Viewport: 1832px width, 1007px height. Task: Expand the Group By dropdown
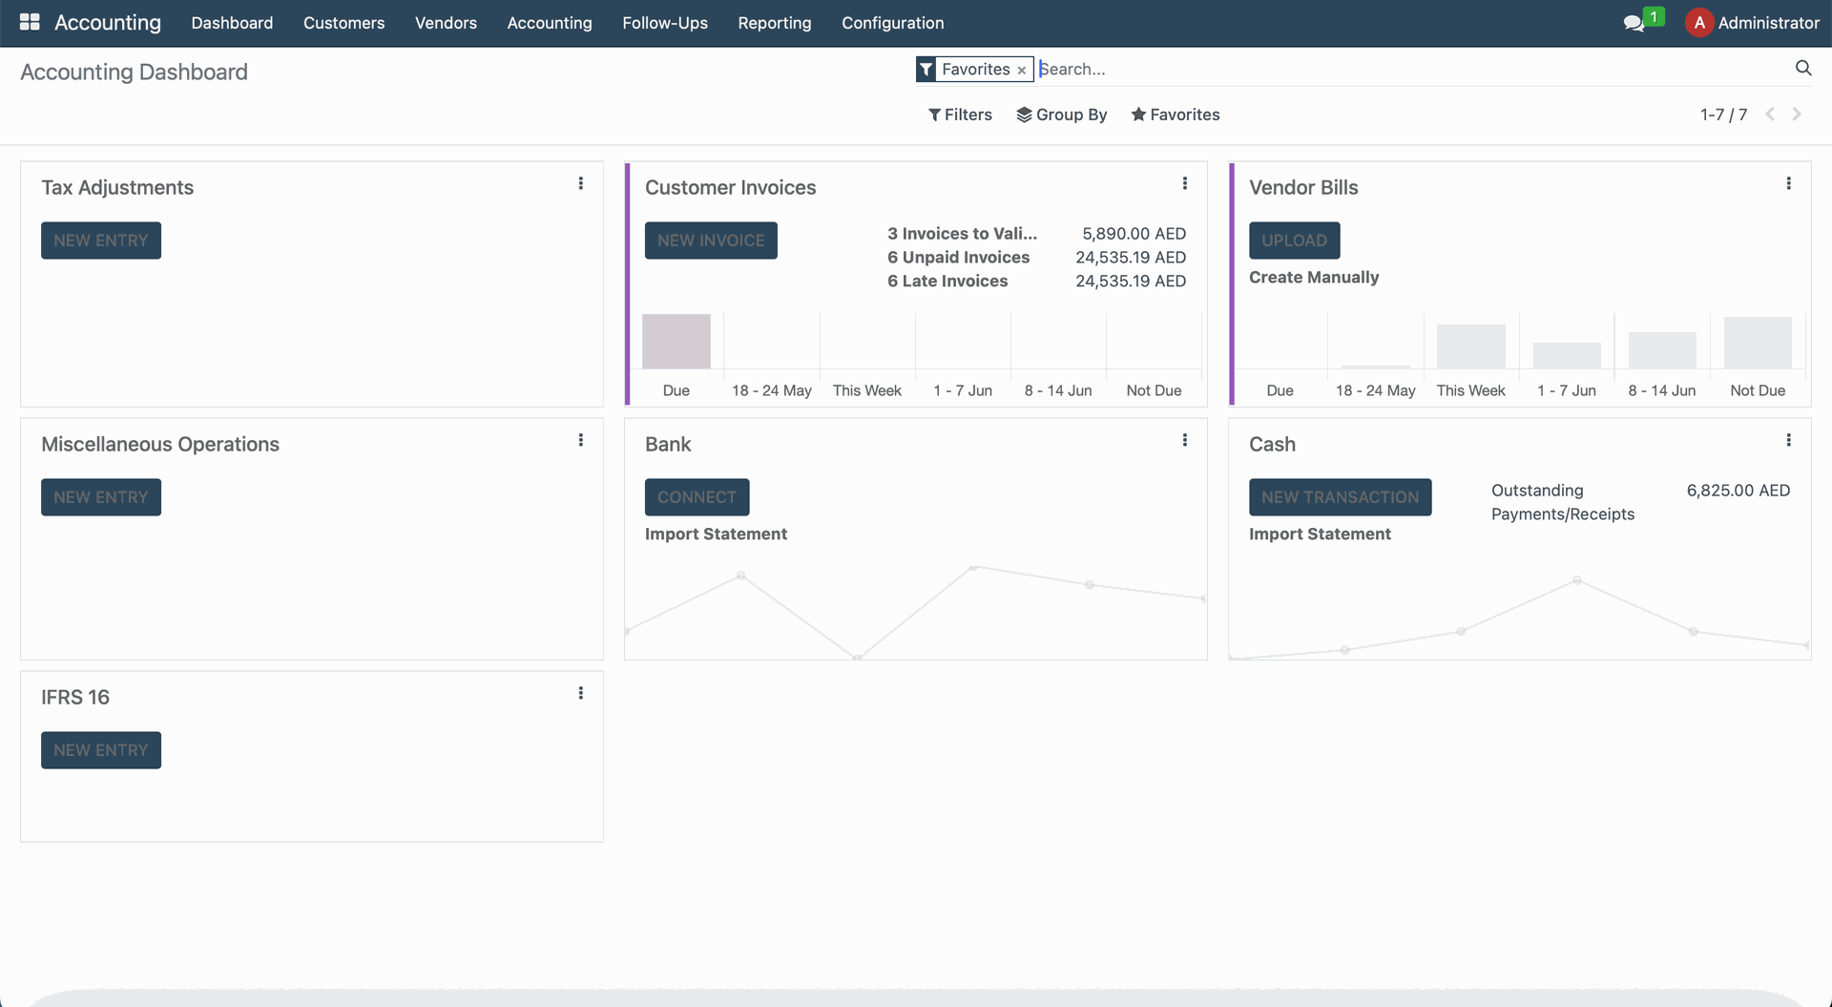(1061, 115)
